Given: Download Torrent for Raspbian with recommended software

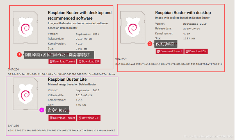Looking at the screenshot, I should tap(62, 61).
